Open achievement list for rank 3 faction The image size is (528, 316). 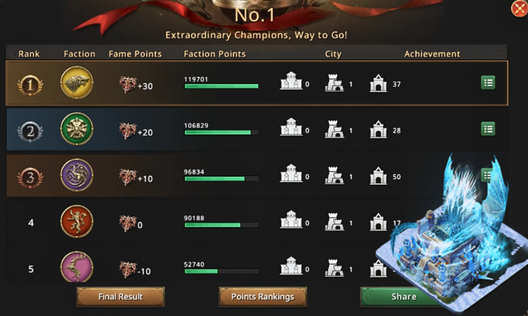pos(486,175)
